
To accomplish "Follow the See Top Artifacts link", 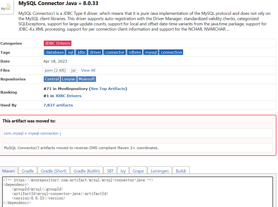I will pos(108,89).
